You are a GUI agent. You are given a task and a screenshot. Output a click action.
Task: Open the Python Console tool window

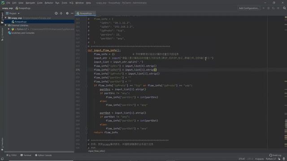coord(43,155)
